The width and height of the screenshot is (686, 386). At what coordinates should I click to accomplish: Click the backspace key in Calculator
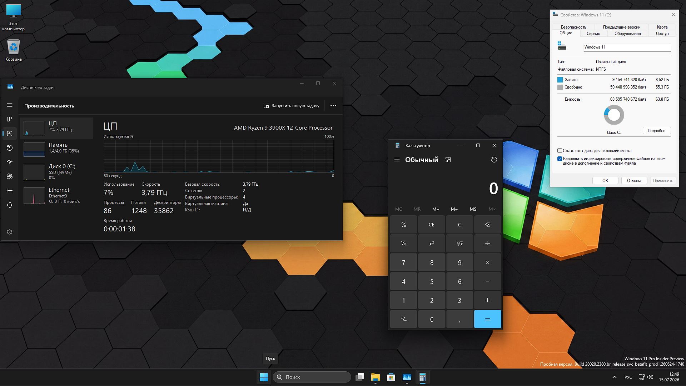(487, 225)
